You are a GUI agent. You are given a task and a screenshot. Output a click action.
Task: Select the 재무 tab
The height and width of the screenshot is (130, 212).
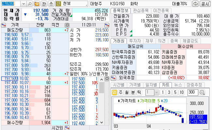tap(149, 41)
